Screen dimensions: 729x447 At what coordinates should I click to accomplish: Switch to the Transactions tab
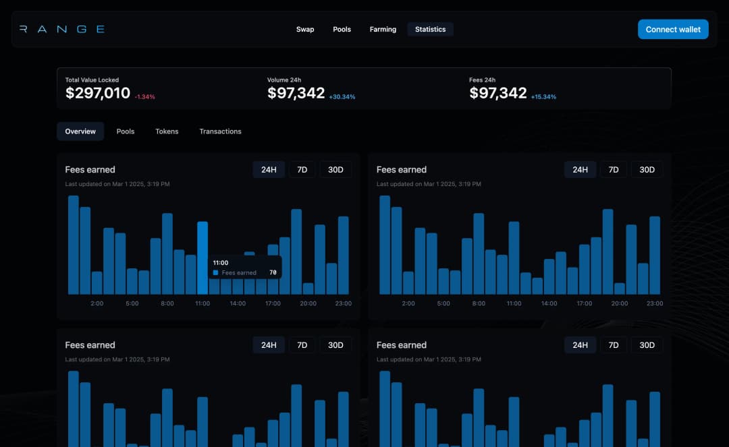pos(220,131)
